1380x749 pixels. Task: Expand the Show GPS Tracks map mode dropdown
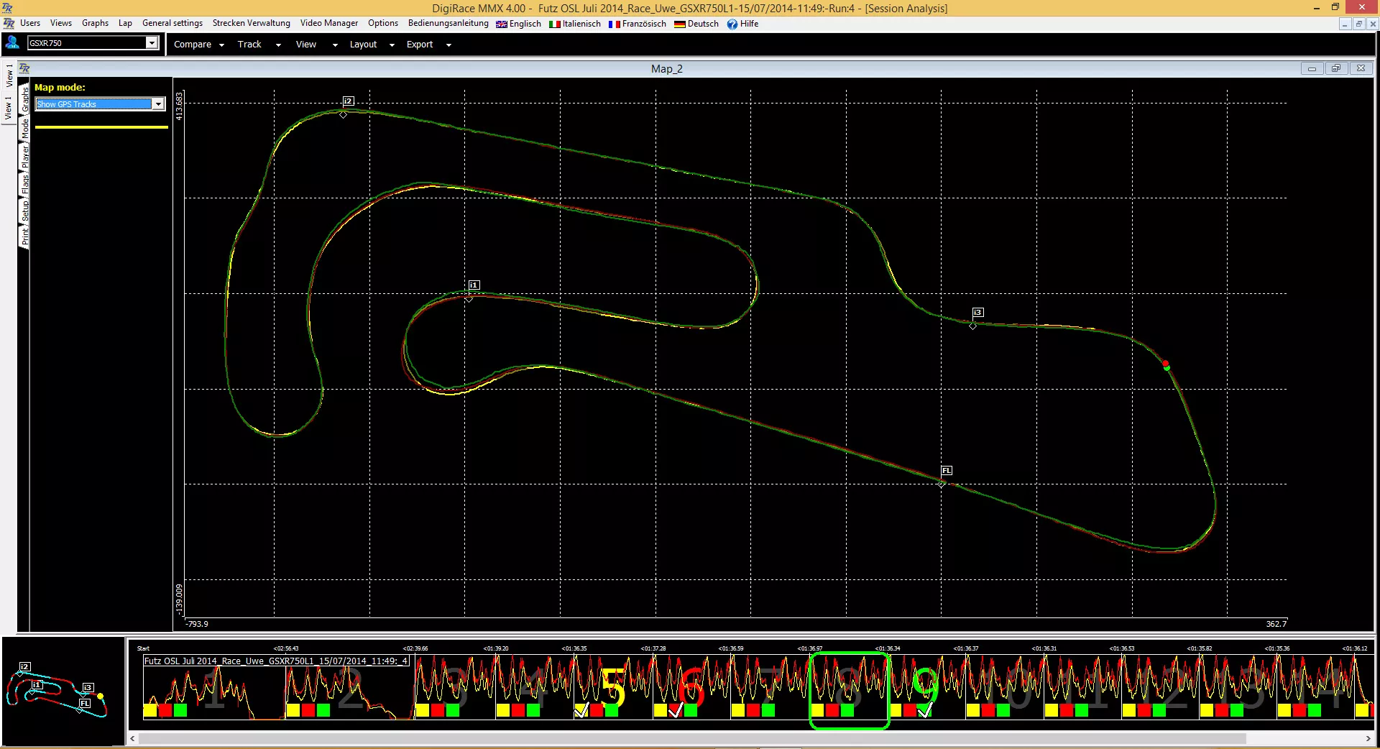click(158, 104)
